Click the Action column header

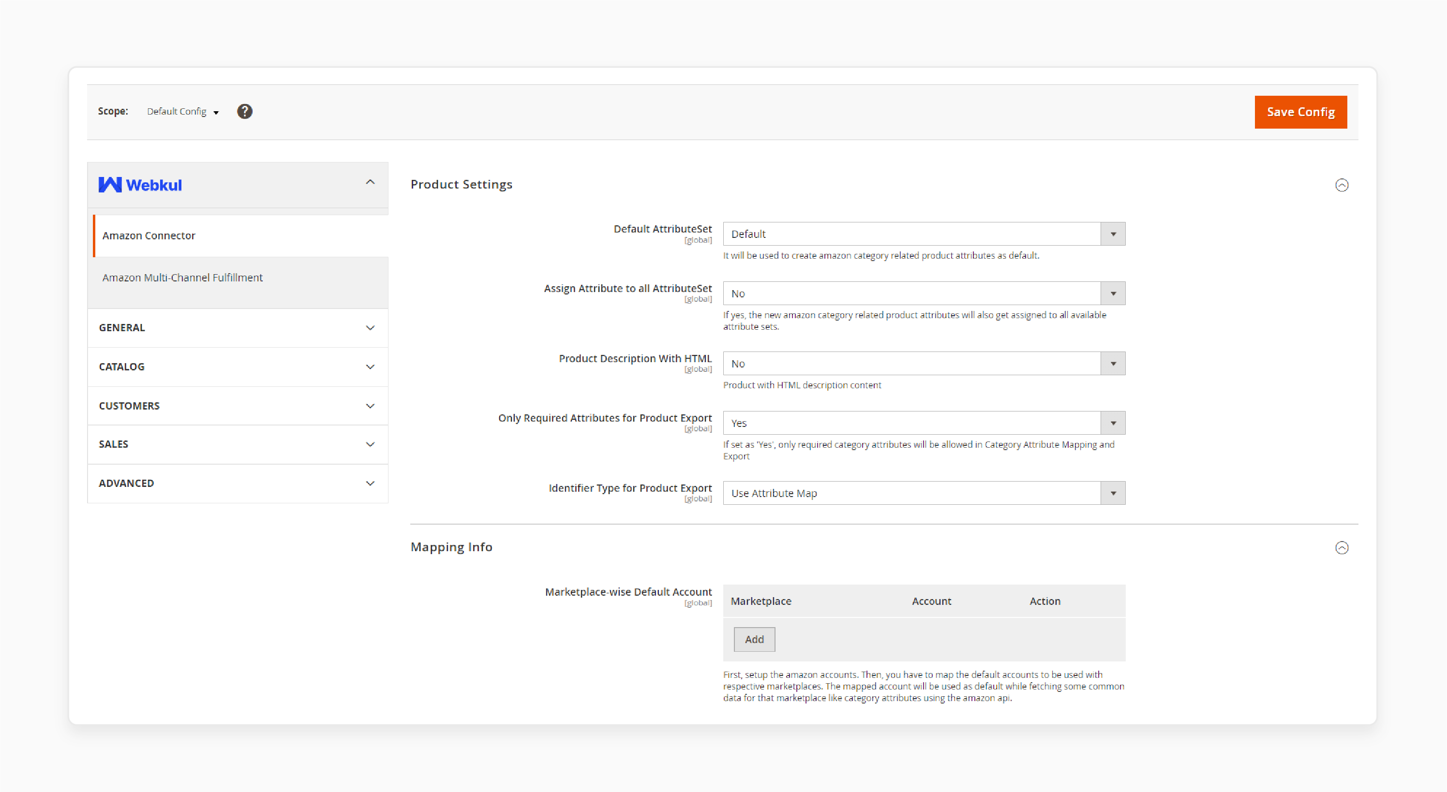tap(1045, 601)
